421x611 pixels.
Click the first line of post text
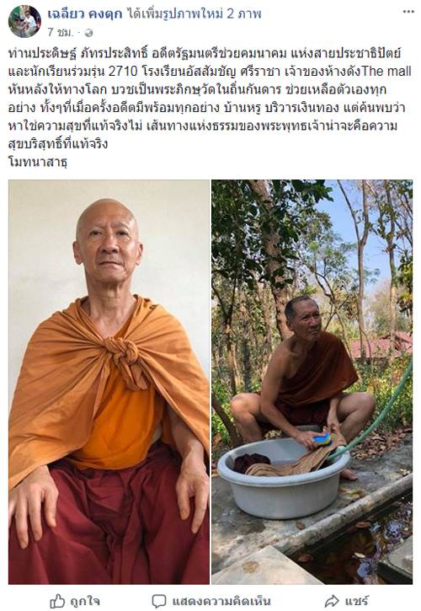coord(204,53)
